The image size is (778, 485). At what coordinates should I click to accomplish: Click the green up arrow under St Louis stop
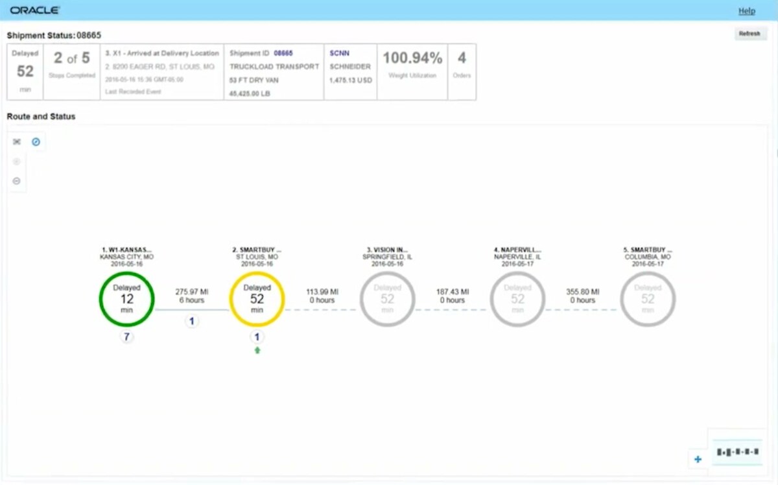(257, 350)
